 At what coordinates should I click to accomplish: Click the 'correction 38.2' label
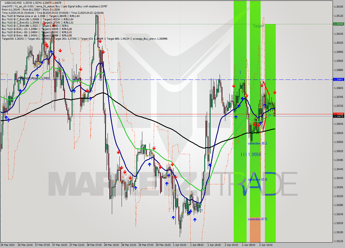[257, 143]
